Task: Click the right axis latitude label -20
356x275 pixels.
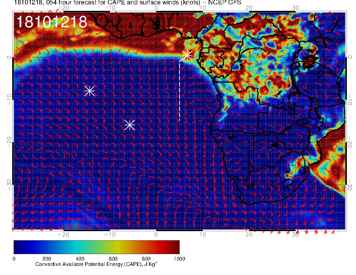Action: click(x=350, y=142)
